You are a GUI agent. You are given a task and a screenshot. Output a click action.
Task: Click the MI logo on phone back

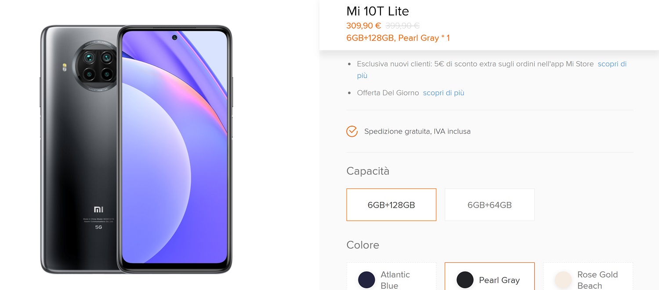tap(98, 209)
